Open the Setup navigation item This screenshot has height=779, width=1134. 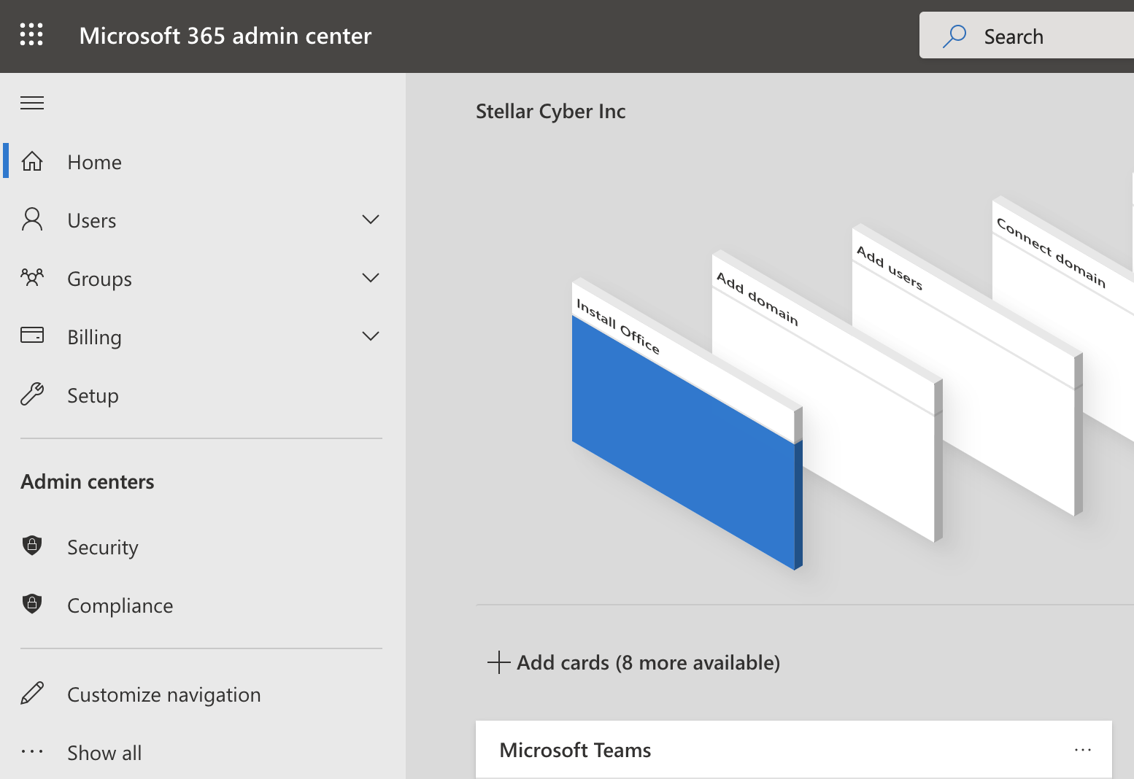(93, 395)
